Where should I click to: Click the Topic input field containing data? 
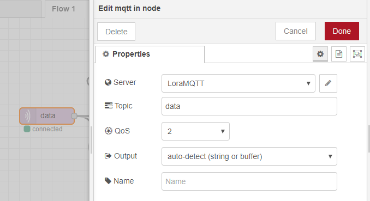coord(249,106)
